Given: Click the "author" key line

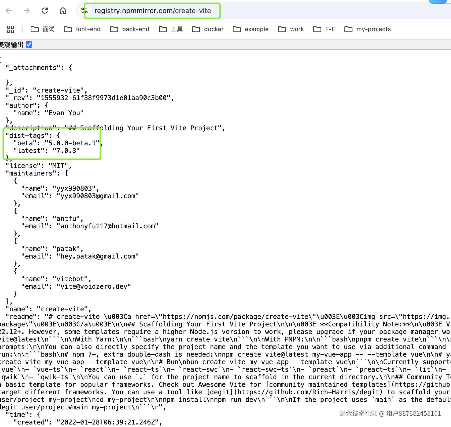Looking at the screenshot, I should (27, 105).
